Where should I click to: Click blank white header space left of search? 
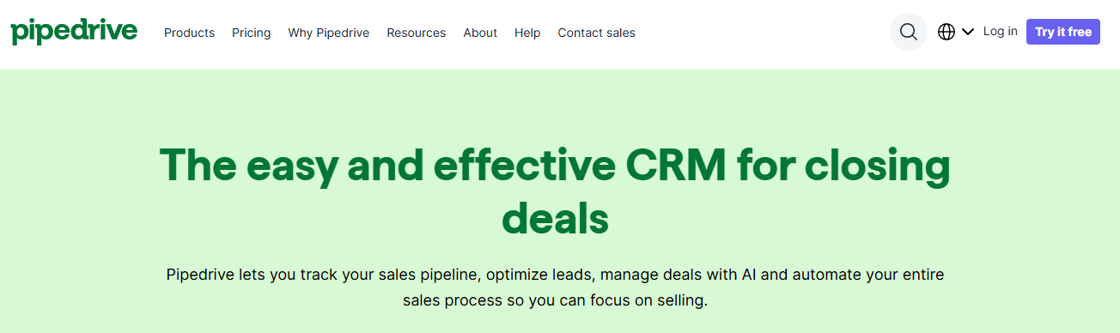tap(764, 33)
